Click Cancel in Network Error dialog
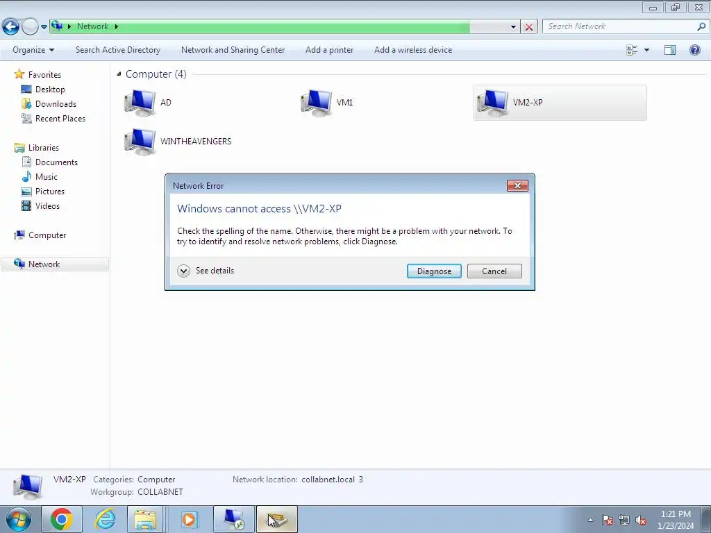Viewport: 711px width, 533px height. point(494,271)
